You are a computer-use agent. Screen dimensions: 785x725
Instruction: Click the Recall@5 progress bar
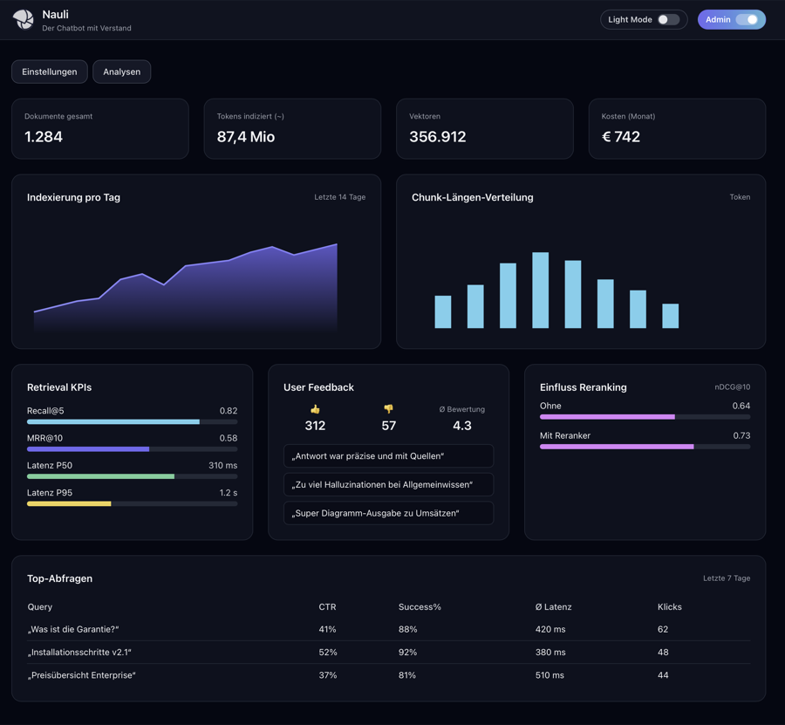pyautogui.click(x=132, y=421)
